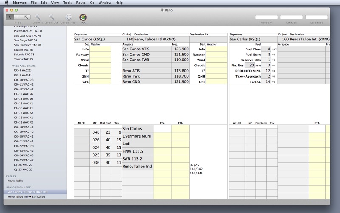340x213 pixels.
Task: Click the Reno document title icon
Action: [x=162, y=10]
